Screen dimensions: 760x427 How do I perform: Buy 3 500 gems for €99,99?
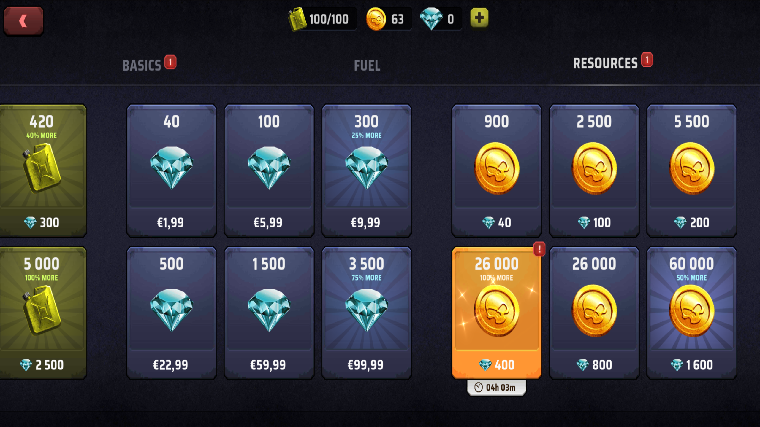pos(367,313)
